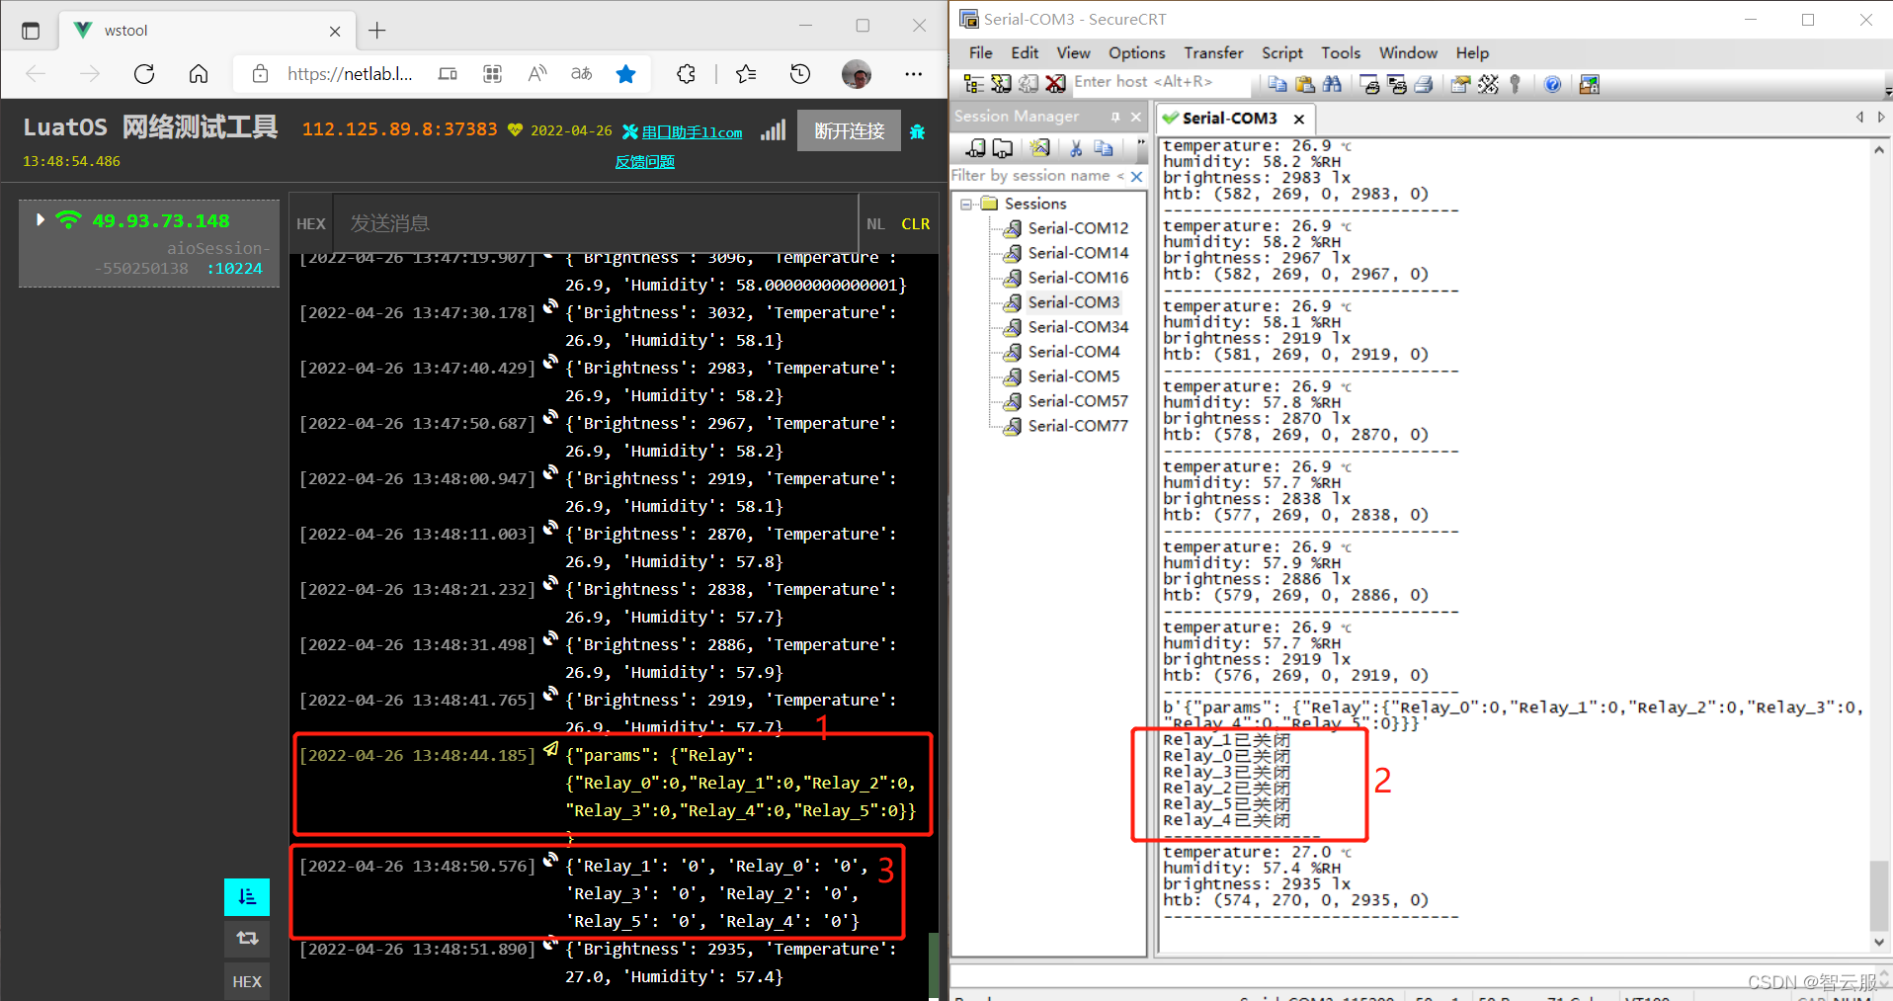The image size is (1893, 1001).
Task: Click the Copy icon in SecureCRT toolbar
Action: coord(1277,84)
